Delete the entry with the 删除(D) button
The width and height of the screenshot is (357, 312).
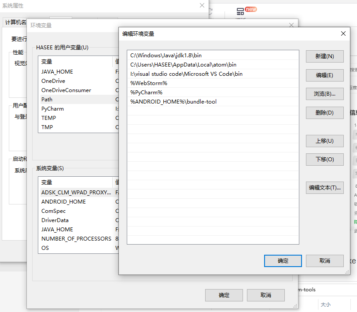[x=325, y=112]
